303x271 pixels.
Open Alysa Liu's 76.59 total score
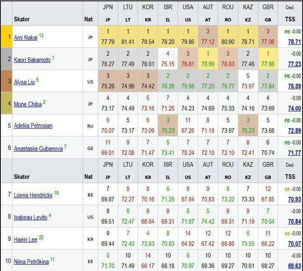294,86
